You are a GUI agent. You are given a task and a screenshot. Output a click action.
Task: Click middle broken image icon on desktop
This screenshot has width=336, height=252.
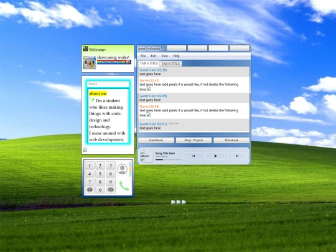179,202
